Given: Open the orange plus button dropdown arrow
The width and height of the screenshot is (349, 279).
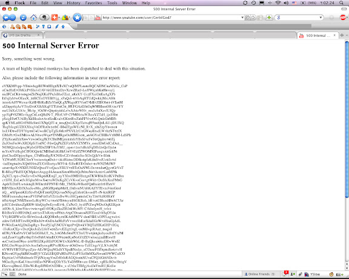Looking at the screenshot, I should (59, 18).
